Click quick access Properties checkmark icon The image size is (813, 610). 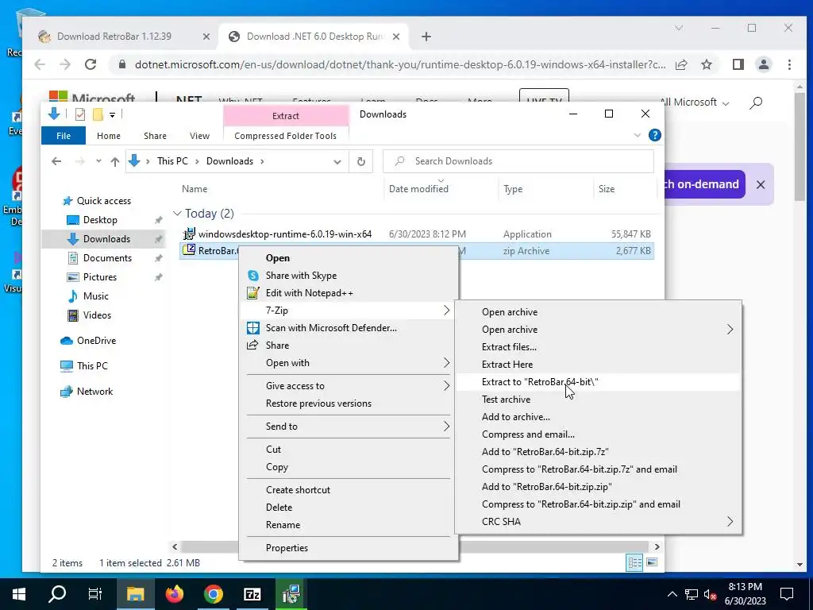pyautogui.click(x=80, y=114)
